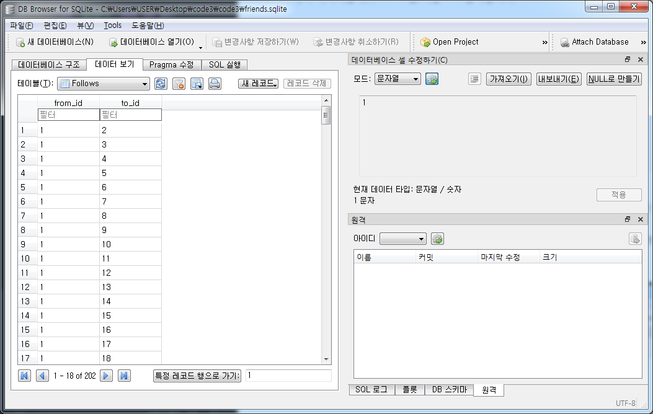Viewport: 653px width, 414px height.
Task: Go to next record page icon
Action: (x=106, y=376)
